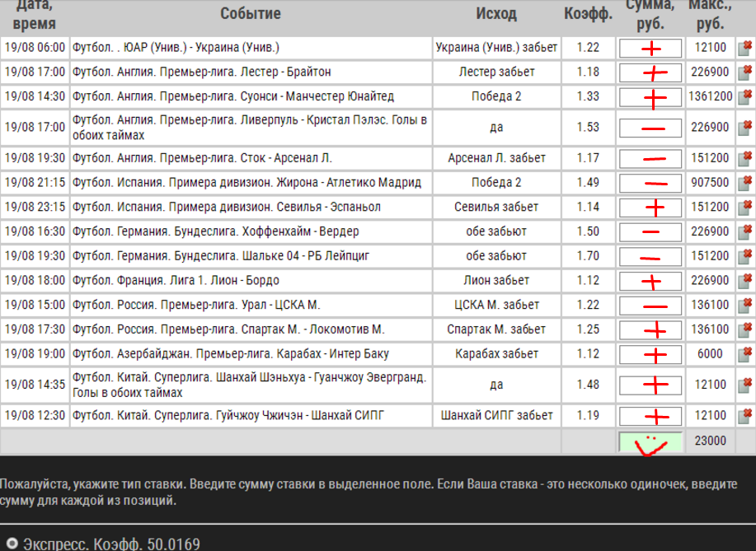
Task: Delete the Жирона - Атлетико Мадрид bet
Action: (x=745, y=183)
